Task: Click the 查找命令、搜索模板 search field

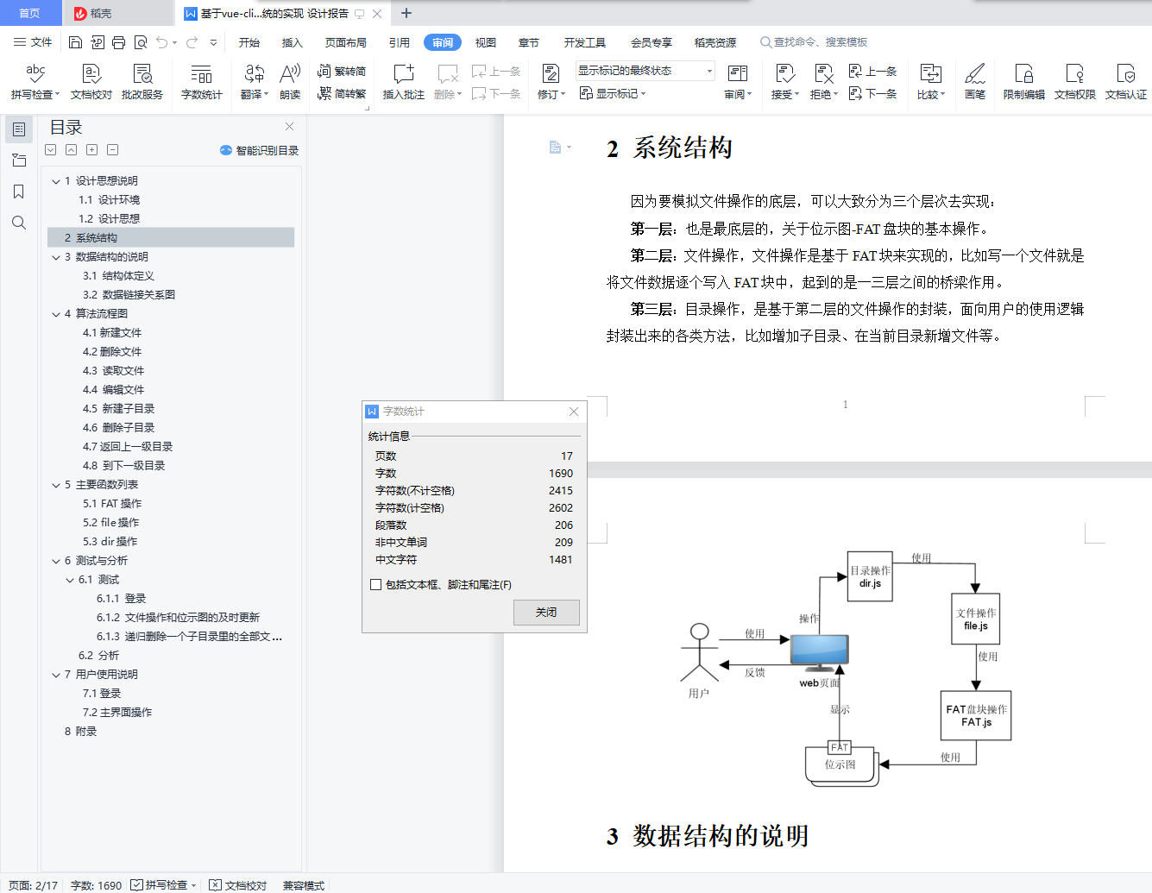Action: click(814, 42)
